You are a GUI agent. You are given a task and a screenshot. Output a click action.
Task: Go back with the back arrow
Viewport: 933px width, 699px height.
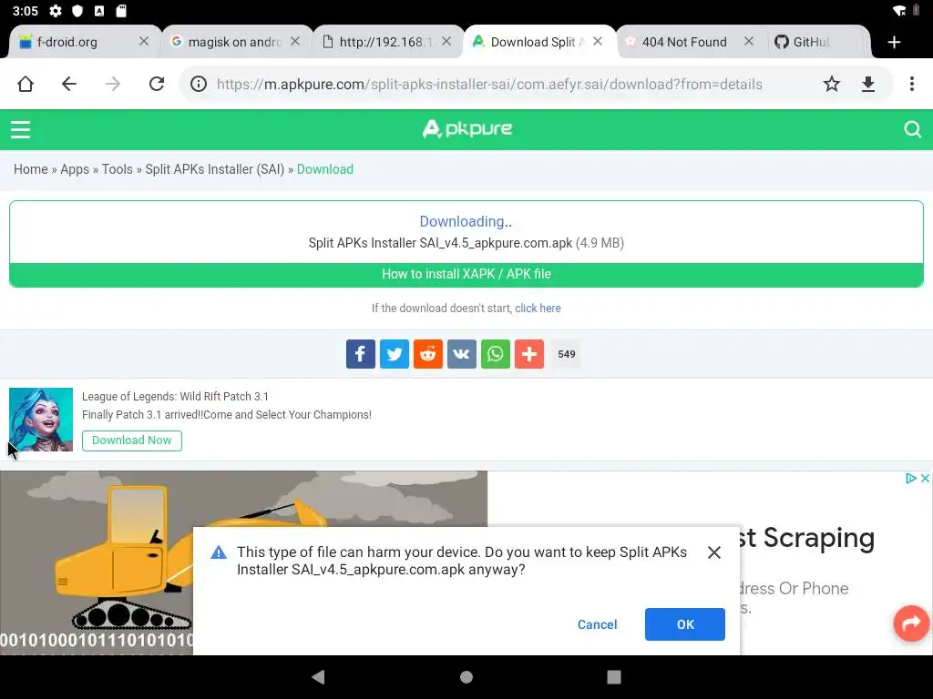coord(69,84)
